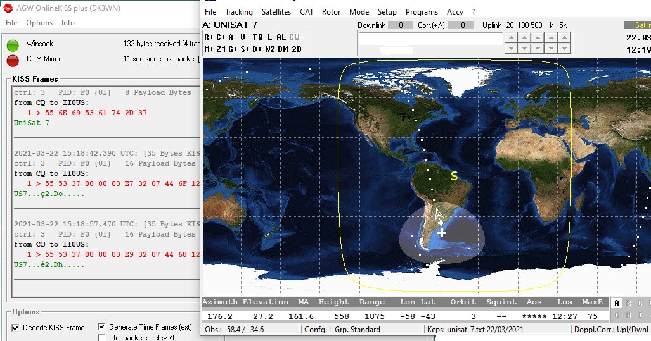Click the AL control label
651x341 pixels.
point(281,37)
